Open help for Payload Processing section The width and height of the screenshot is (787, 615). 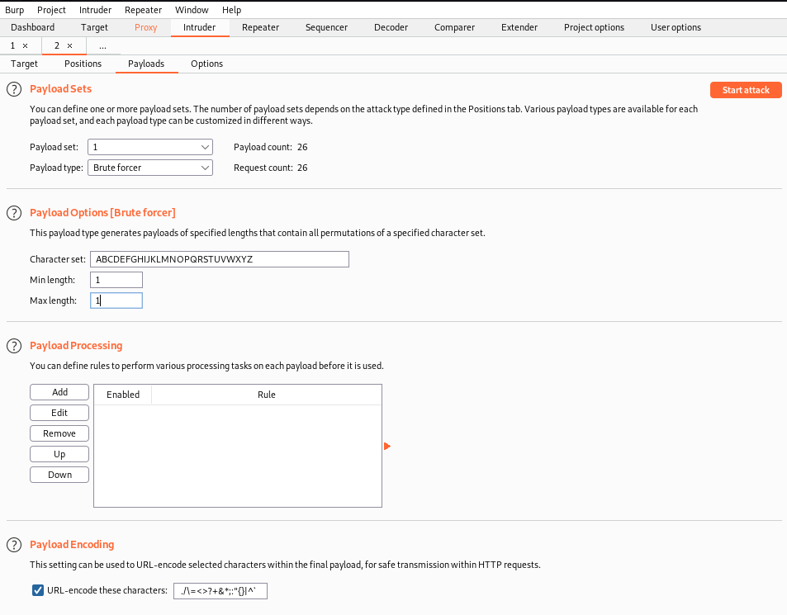14,346
